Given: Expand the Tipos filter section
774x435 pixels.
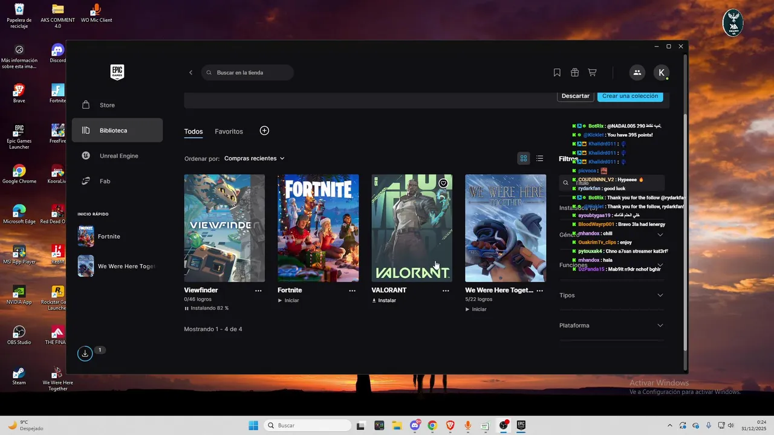Looking at the screenshot, I should click(611, 295).
